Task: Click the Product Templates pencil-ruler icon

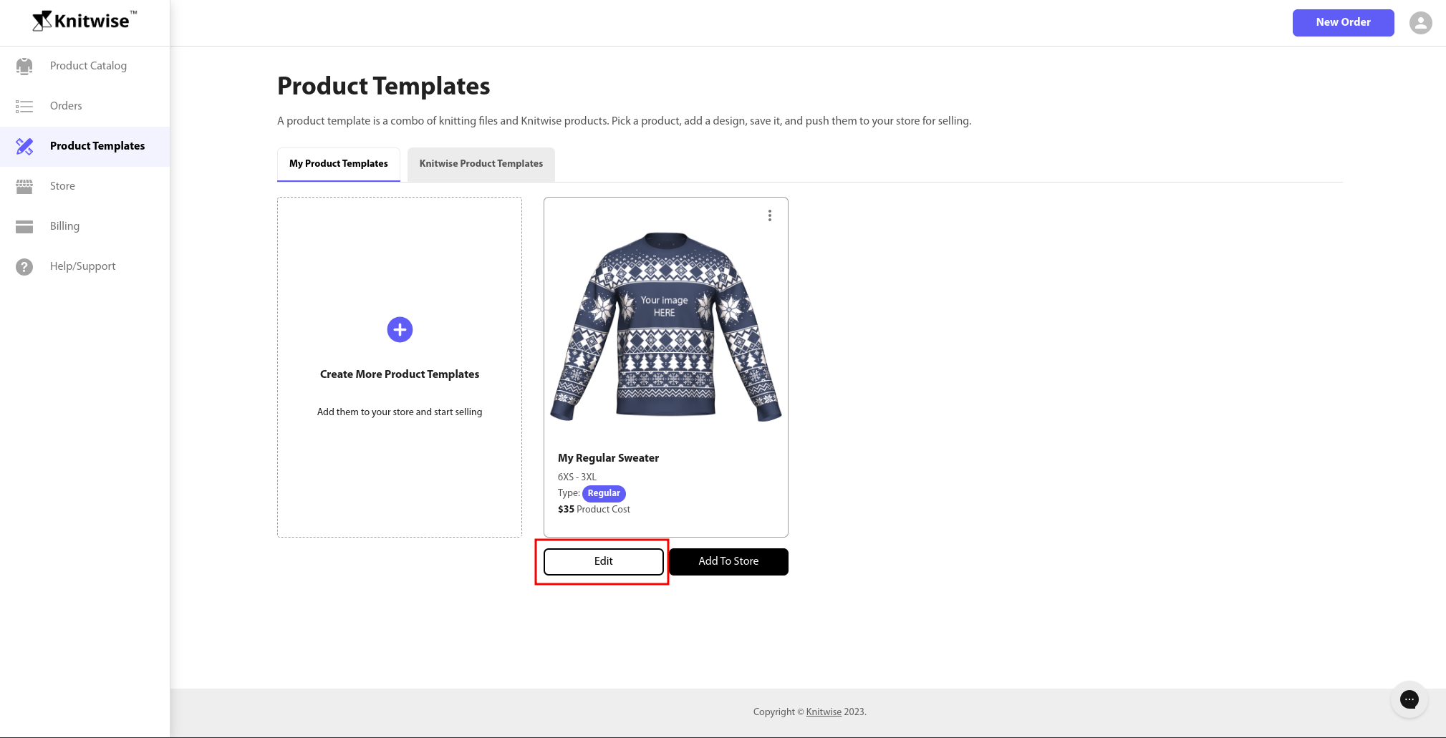Action: coord(24,146)
